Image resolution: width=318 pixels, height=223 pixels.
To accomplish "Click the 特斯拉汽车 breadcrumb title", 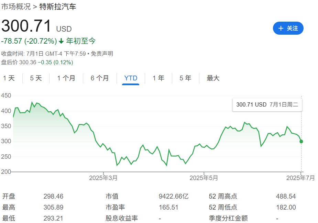I will [x=58, y=7].
